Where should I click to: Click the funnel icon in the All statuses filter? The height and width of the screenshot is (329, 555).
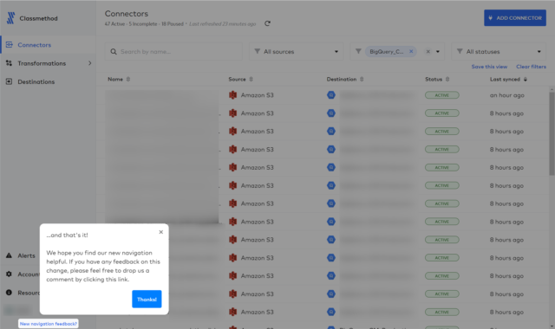460,51
